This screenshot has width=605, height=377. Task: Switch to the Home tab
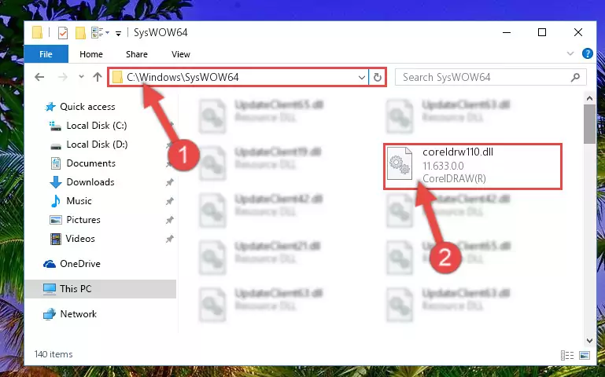click(x=91, y=54)
